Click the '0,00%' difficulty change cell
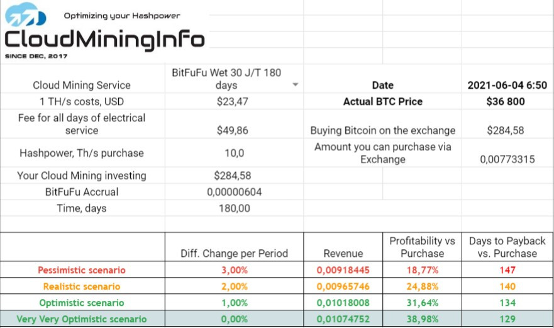Viewport: 554px width, 328px height. 234,319
